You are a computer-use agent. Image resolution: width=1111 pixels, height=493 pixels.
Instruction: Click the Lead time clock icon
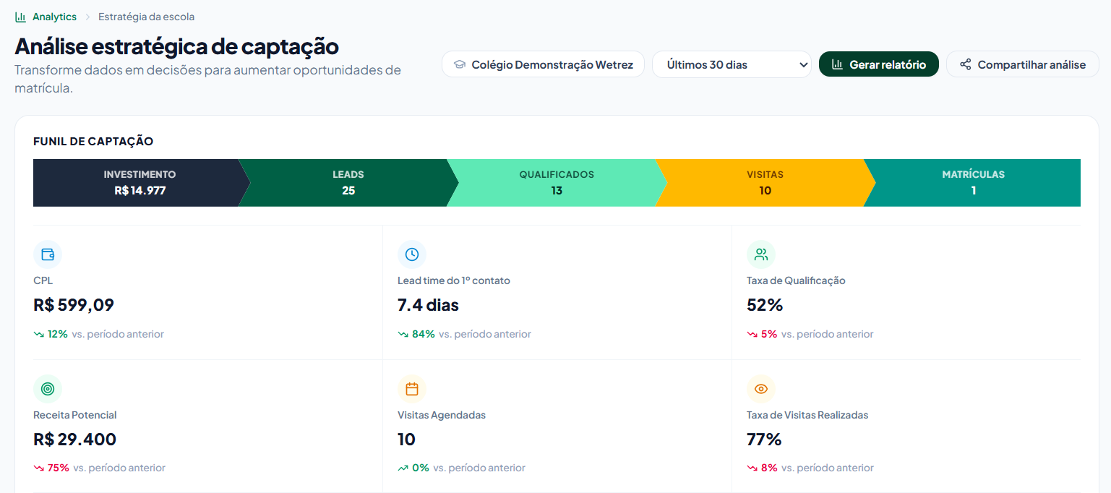pos(412,254)
